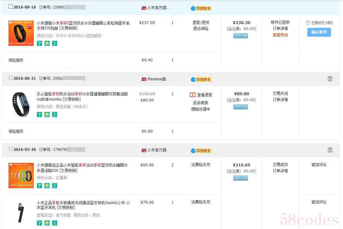Click 手机订单 badge under ¥238.30 total

241,36
